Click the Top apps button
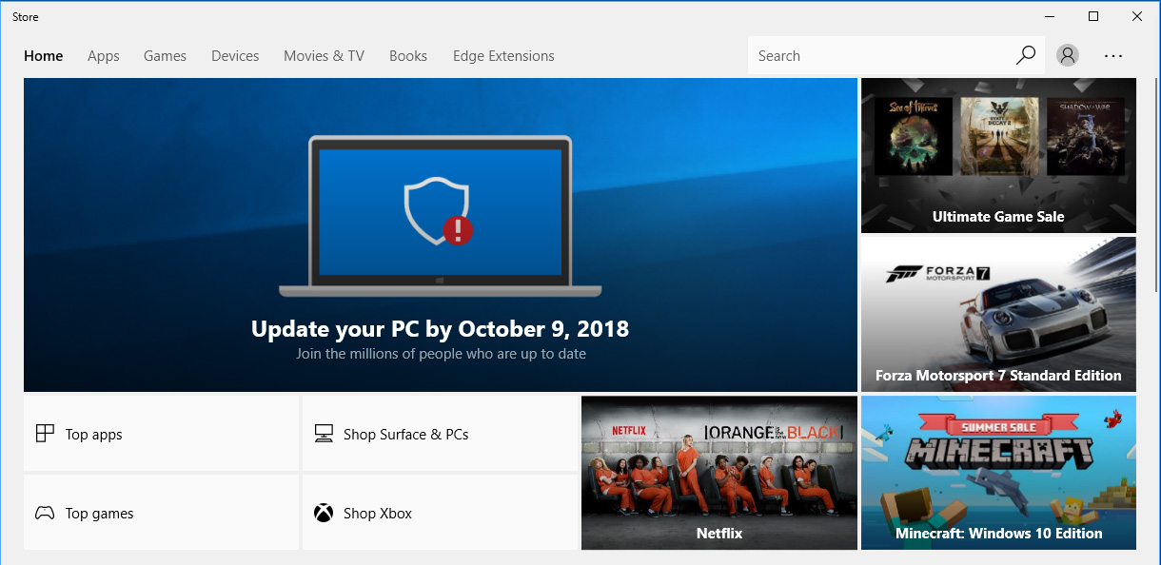Viewport: 1161px width, 565px height. 162,434
